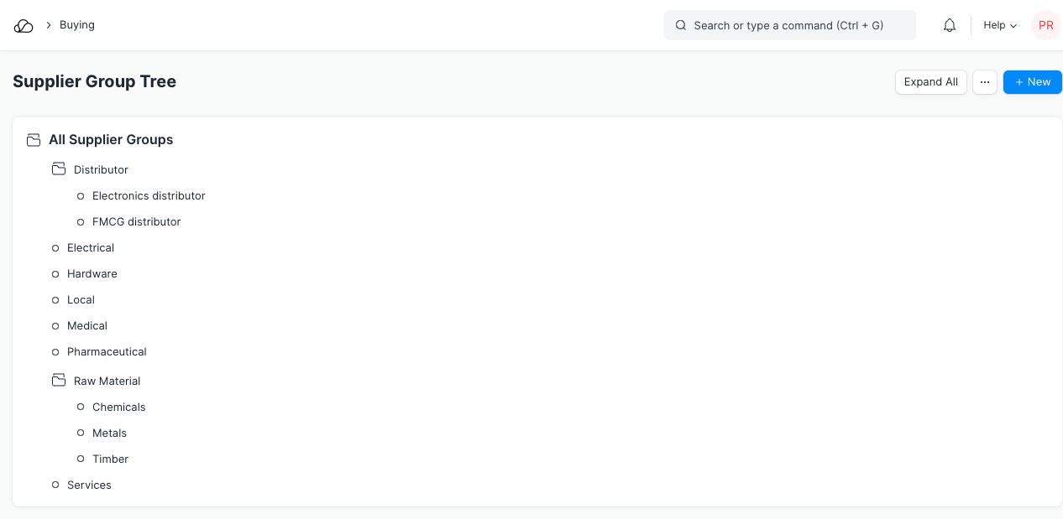The image size is (1063, 519).
Task: Click the Buying breadcrumb link
Action: 77,25
